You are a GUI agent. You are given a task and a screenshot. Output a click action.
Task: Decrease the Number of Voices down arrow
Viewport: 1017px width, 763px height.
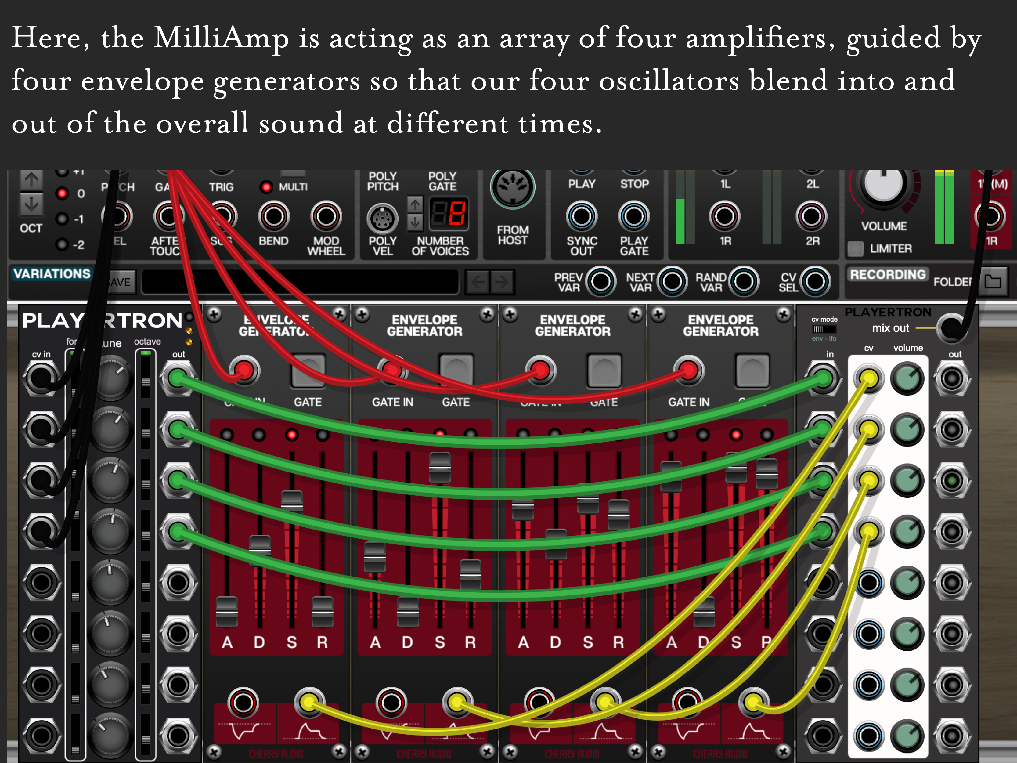[x=415, y=223]
